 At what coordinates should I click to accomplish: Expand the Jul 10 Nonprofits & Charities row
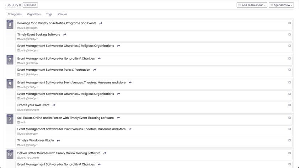[x=289, y=164]
